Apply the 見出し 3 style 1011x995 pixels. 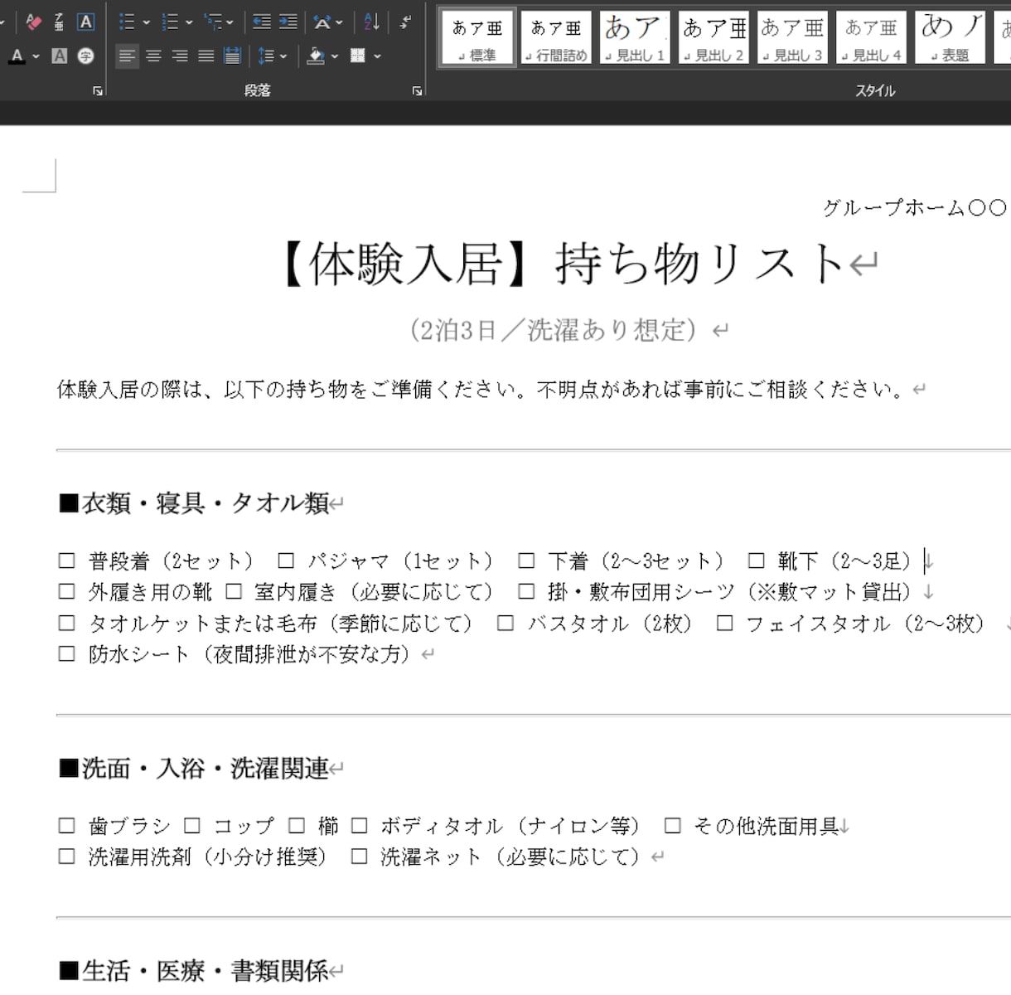point(792,37)
